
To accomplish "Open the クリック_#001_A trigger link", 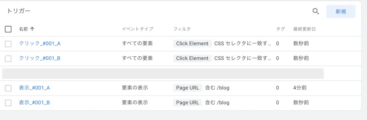I will (40, 44).
